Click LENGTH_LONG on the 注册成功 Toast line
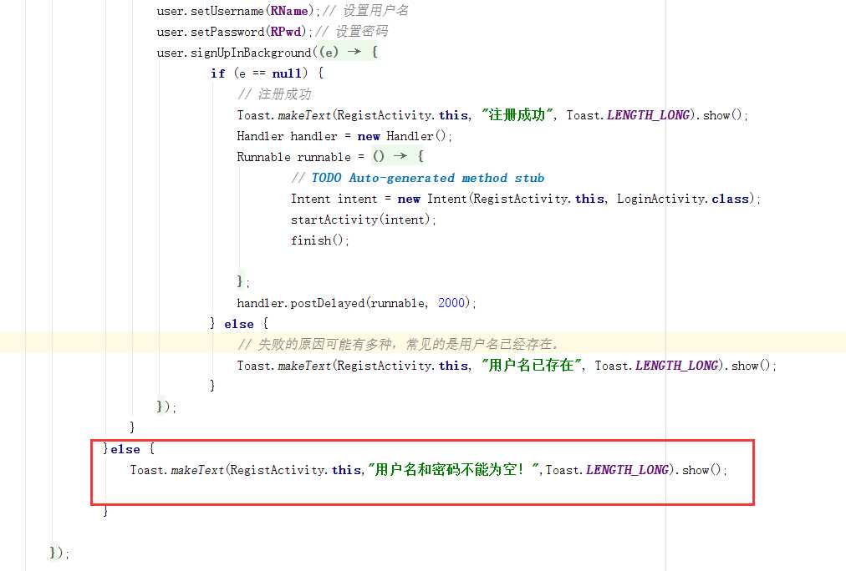The width and height of the screenshot is (846, 571). coord(648,115)
